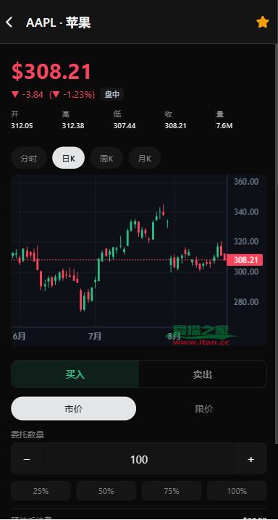Screen dimensions: 278x520
Task: Choose the 限价 limit order type
Action: [x=203, y=408]
